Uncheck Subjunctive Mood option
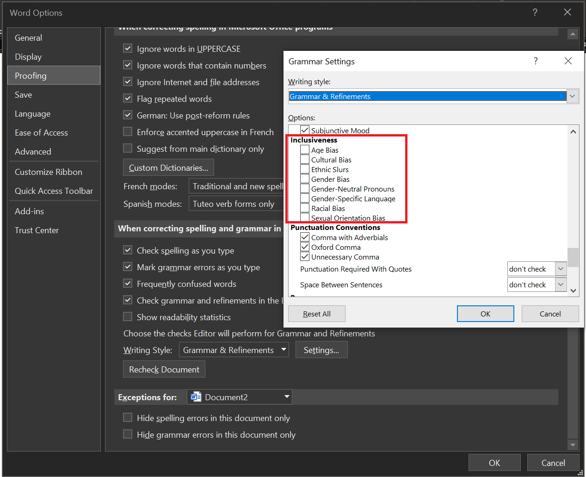This screenshot has height=477, width=586. click(x=305, y=130)
